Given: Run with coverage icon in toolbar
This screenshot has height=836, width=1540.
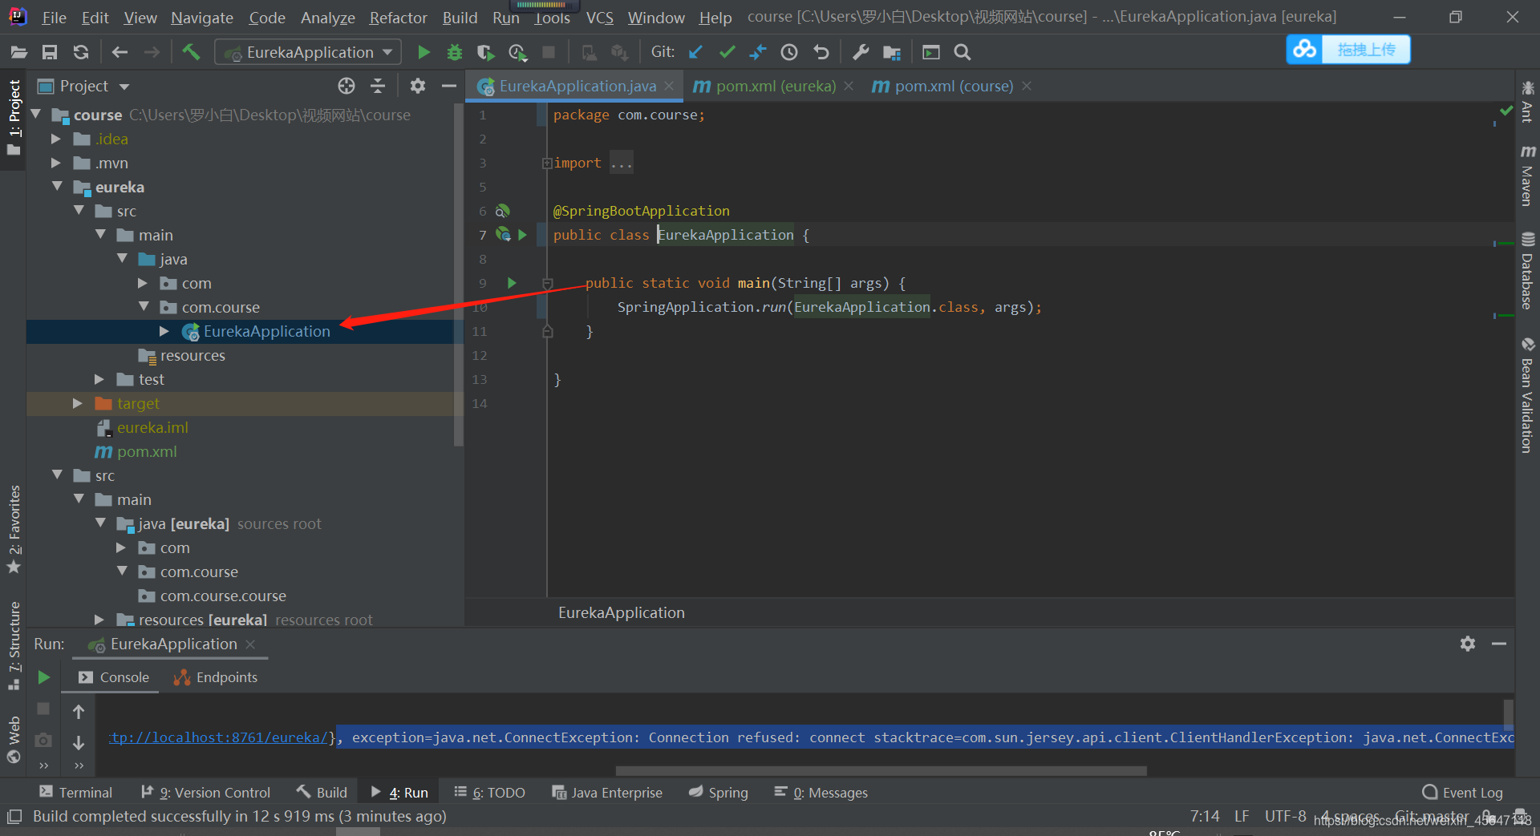Looking at the screenshot, I should tap(485, 52).
